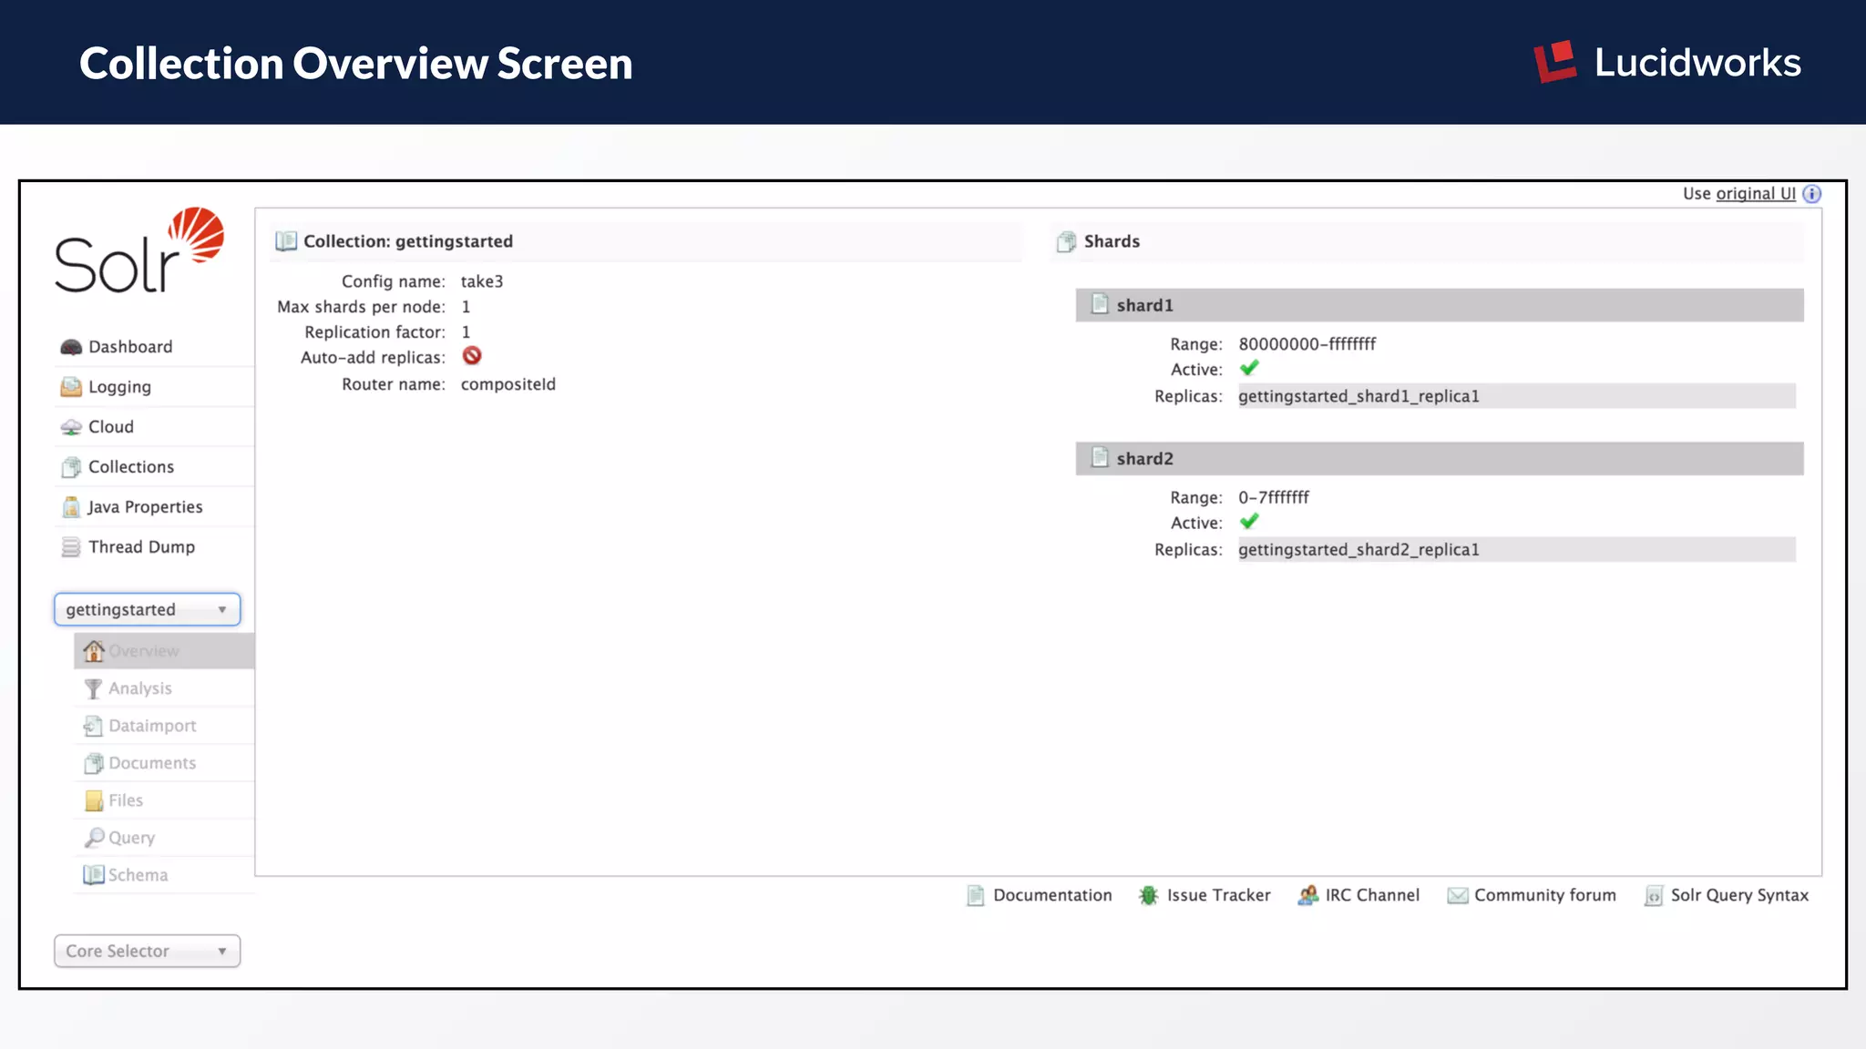The height and width of the screenshot is (1049, 1866).
Task: Open the Documentation link
Action: 1052,896
